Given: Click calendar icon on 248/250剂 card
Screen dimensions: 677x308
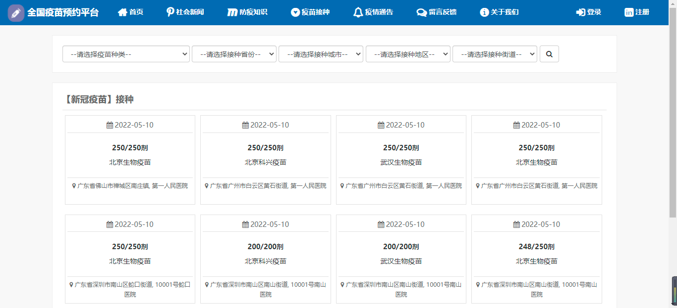Looking at the screenshot, I should coord(516,224).
